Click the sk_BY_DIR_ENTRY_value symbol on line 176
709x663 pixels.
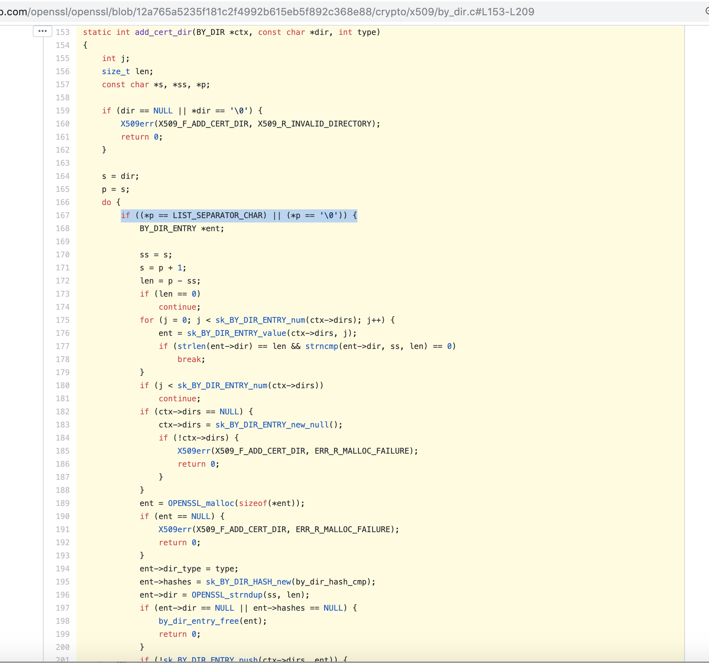coord(235,333)
